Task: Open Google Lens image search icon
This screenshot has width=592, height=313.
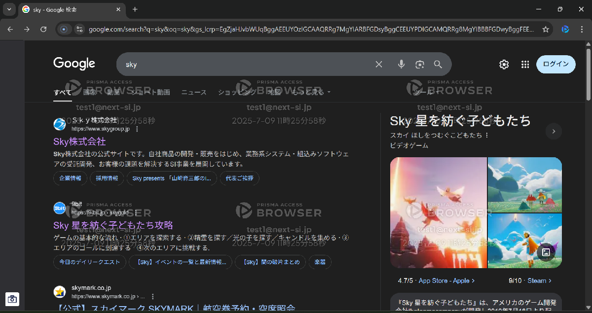Action: click(x=420, y=64)
